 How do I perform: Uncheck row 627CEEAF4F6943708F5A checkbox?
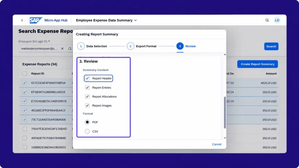click(25, 83)
